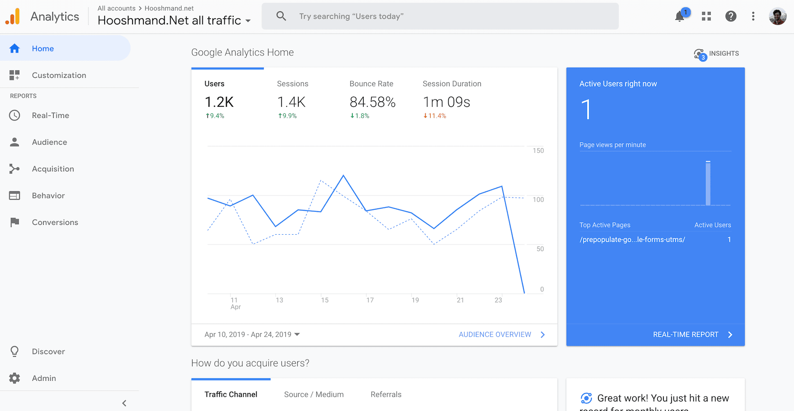The image size is (794, 411).
Task: Click the Behavior window icon
Action: 14,196
